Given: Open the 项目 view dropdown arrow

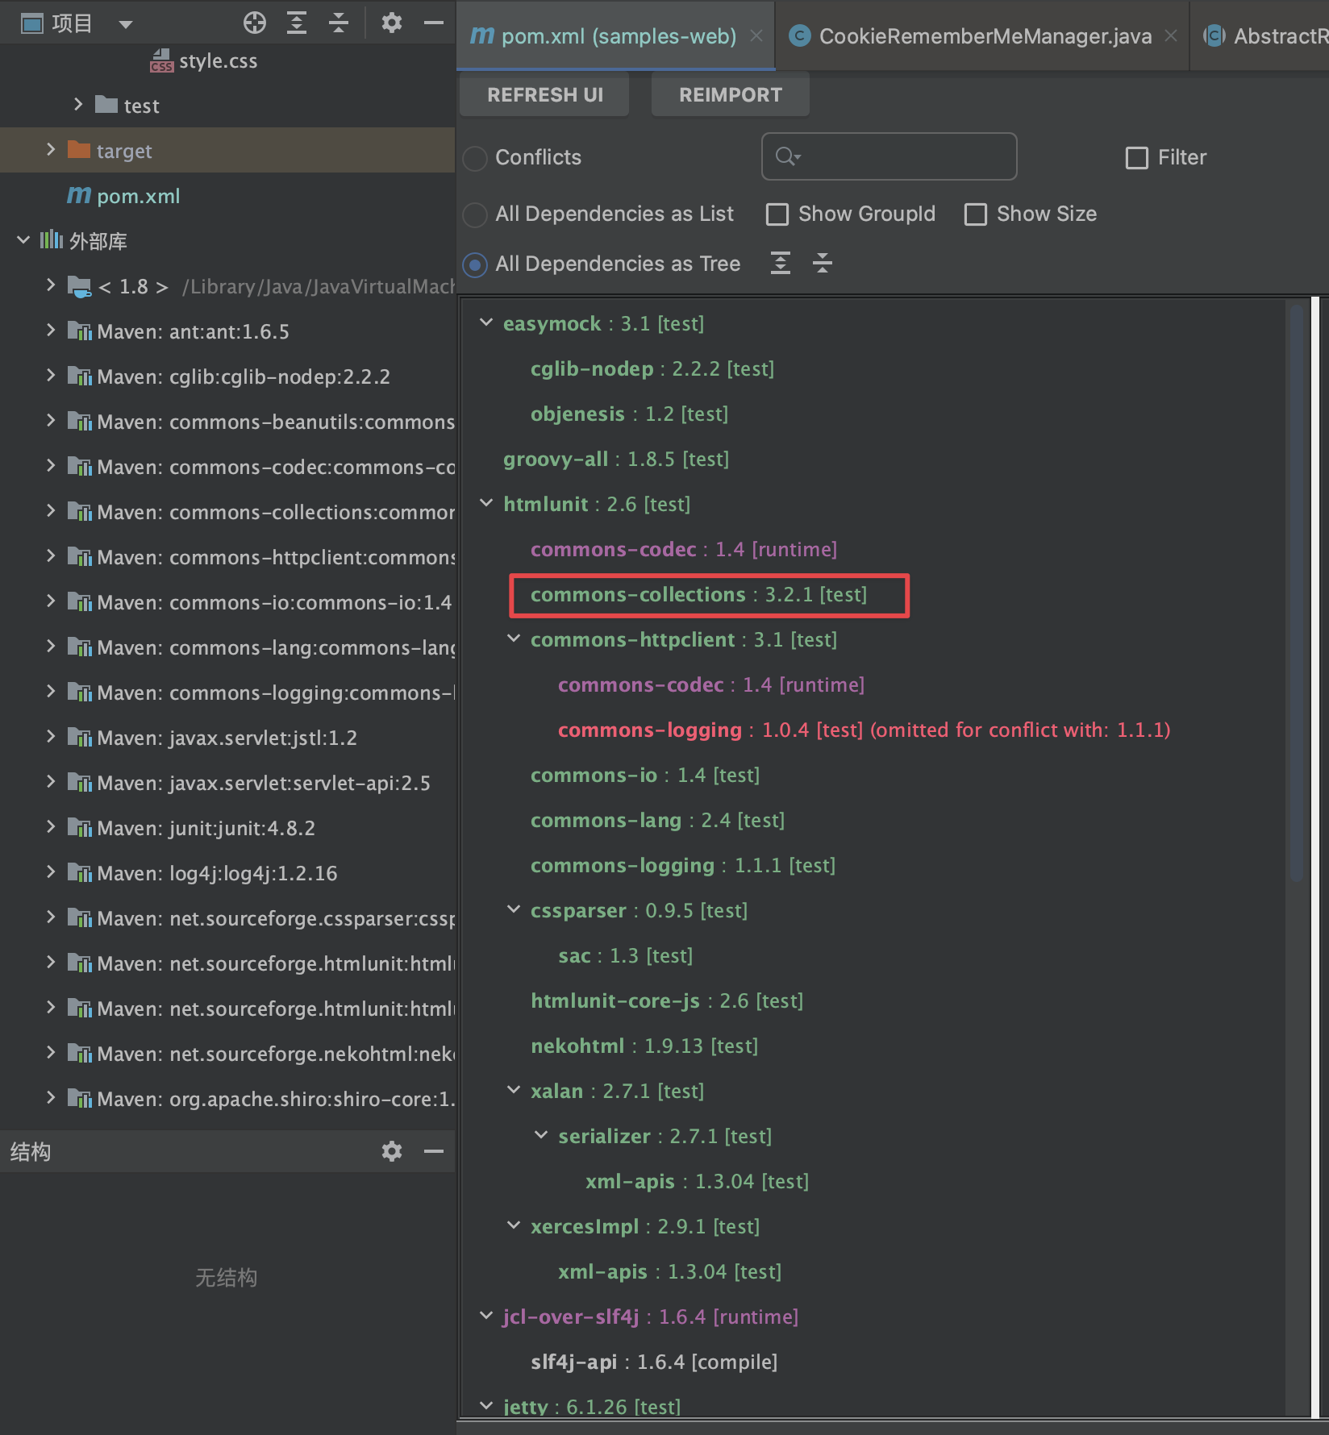Looking at the screenshot, I should (x=125, y=24).
